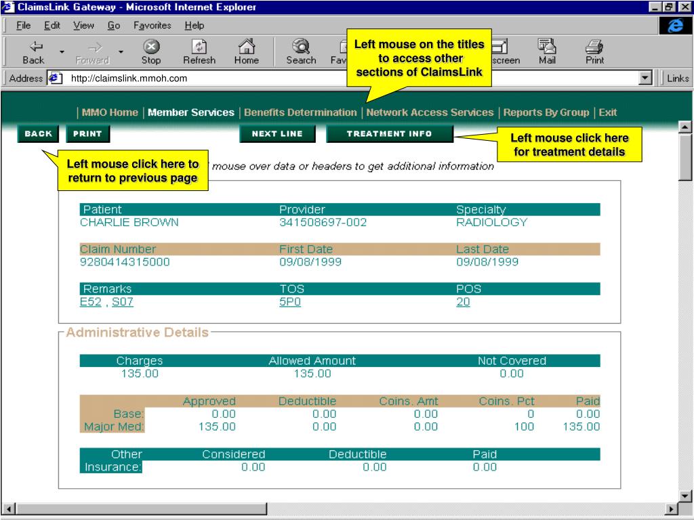Click the Remarks header
694x520 pixels.
pos(107,289)
